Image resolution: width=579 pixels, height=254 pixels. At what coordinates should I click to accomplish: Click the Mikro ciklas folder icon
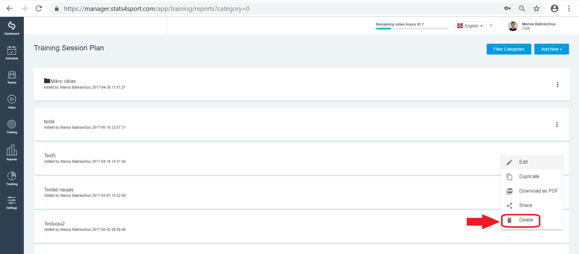point(47,81)
